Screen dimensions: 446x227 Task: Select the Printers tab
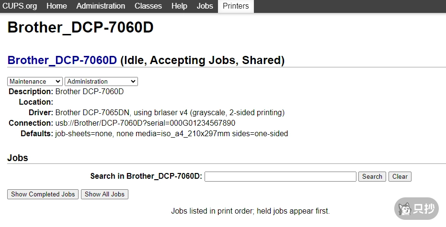coord(236,6)
